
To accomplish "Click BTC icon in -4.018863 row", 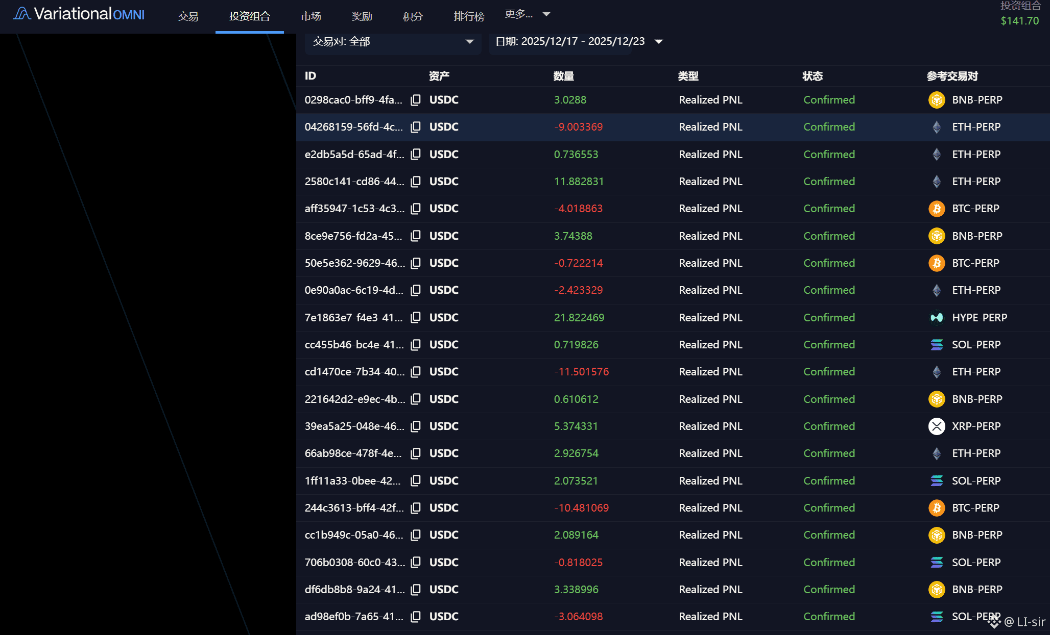I will pos(937,209).
